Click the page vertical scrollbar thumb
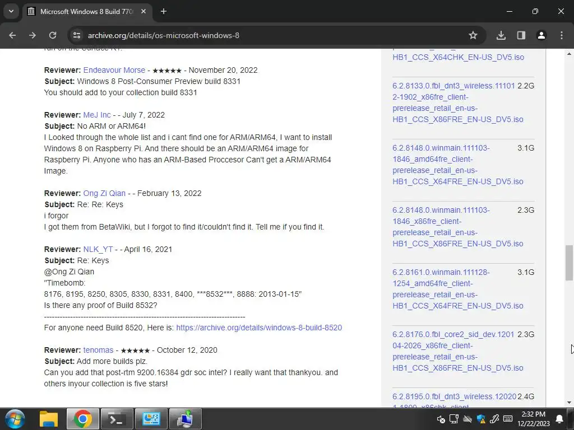574x430 pixels. click(x=570, y=263)
